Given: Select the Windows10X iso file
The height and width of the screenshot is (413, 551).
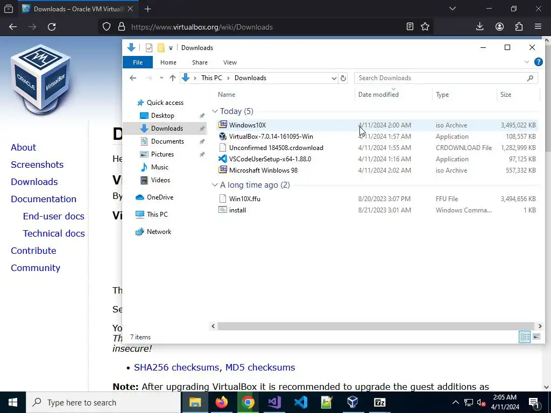Looking at the screenshot, I should coord(377,125).
